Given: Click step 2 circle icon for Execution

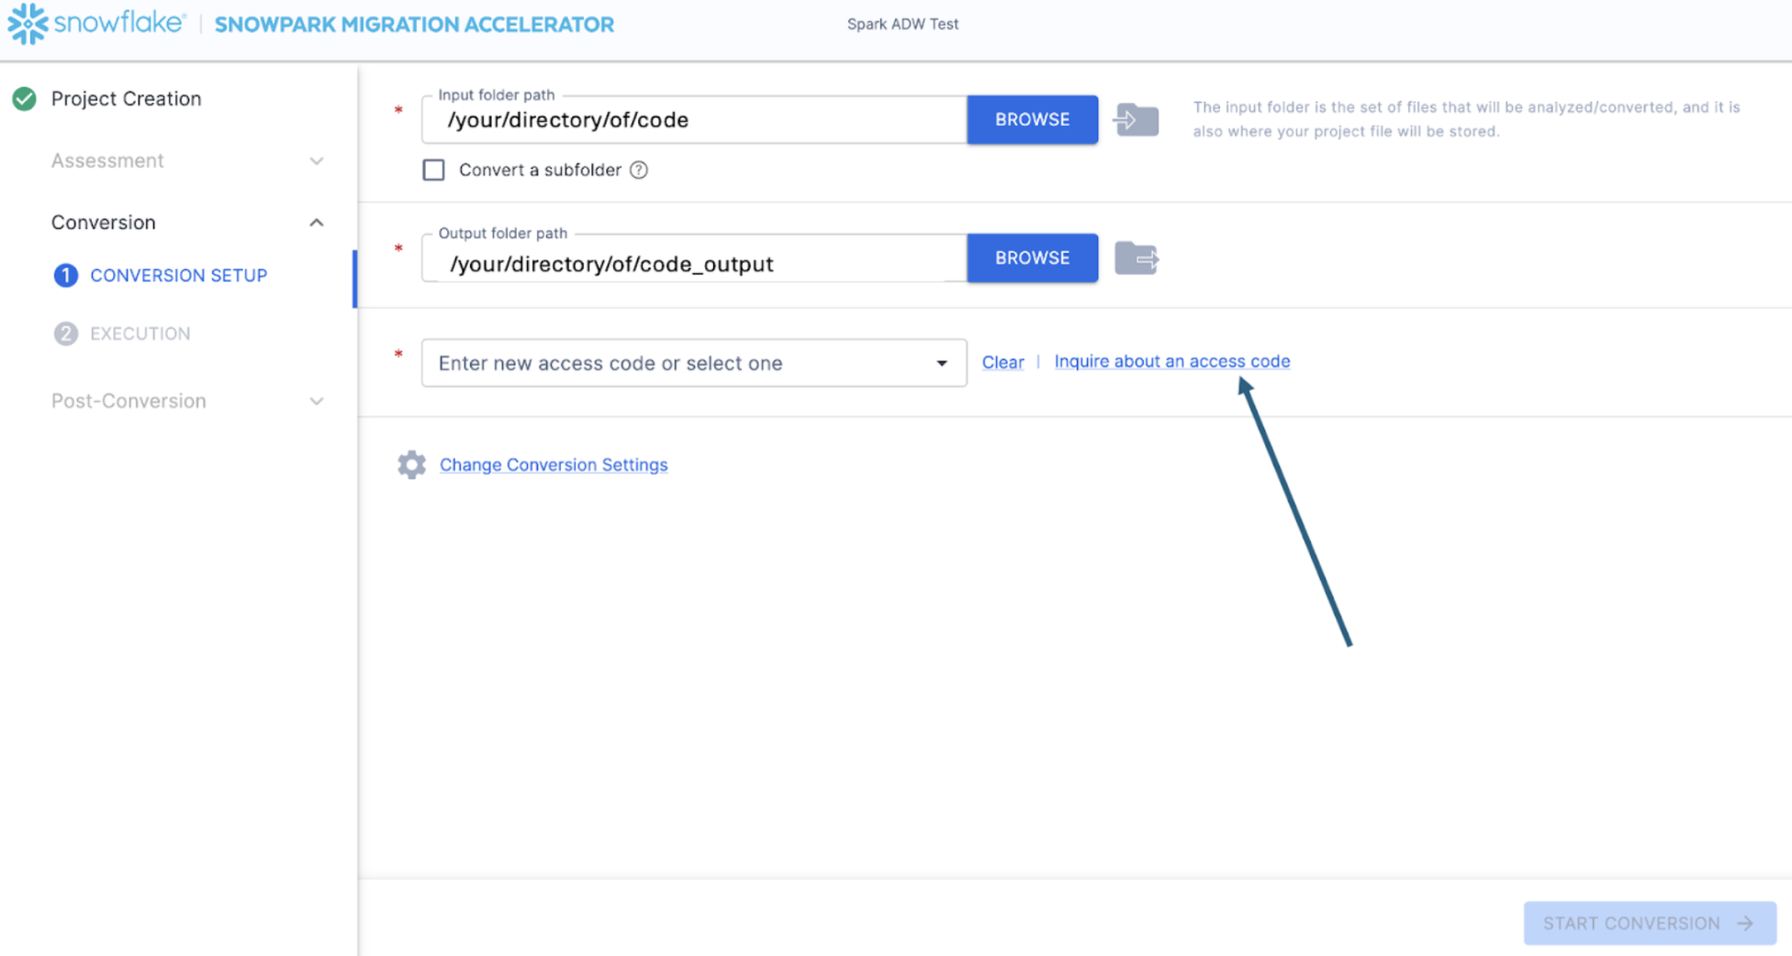Looking at the screenshot, I should pyautogui.click(x=66, y=334).
